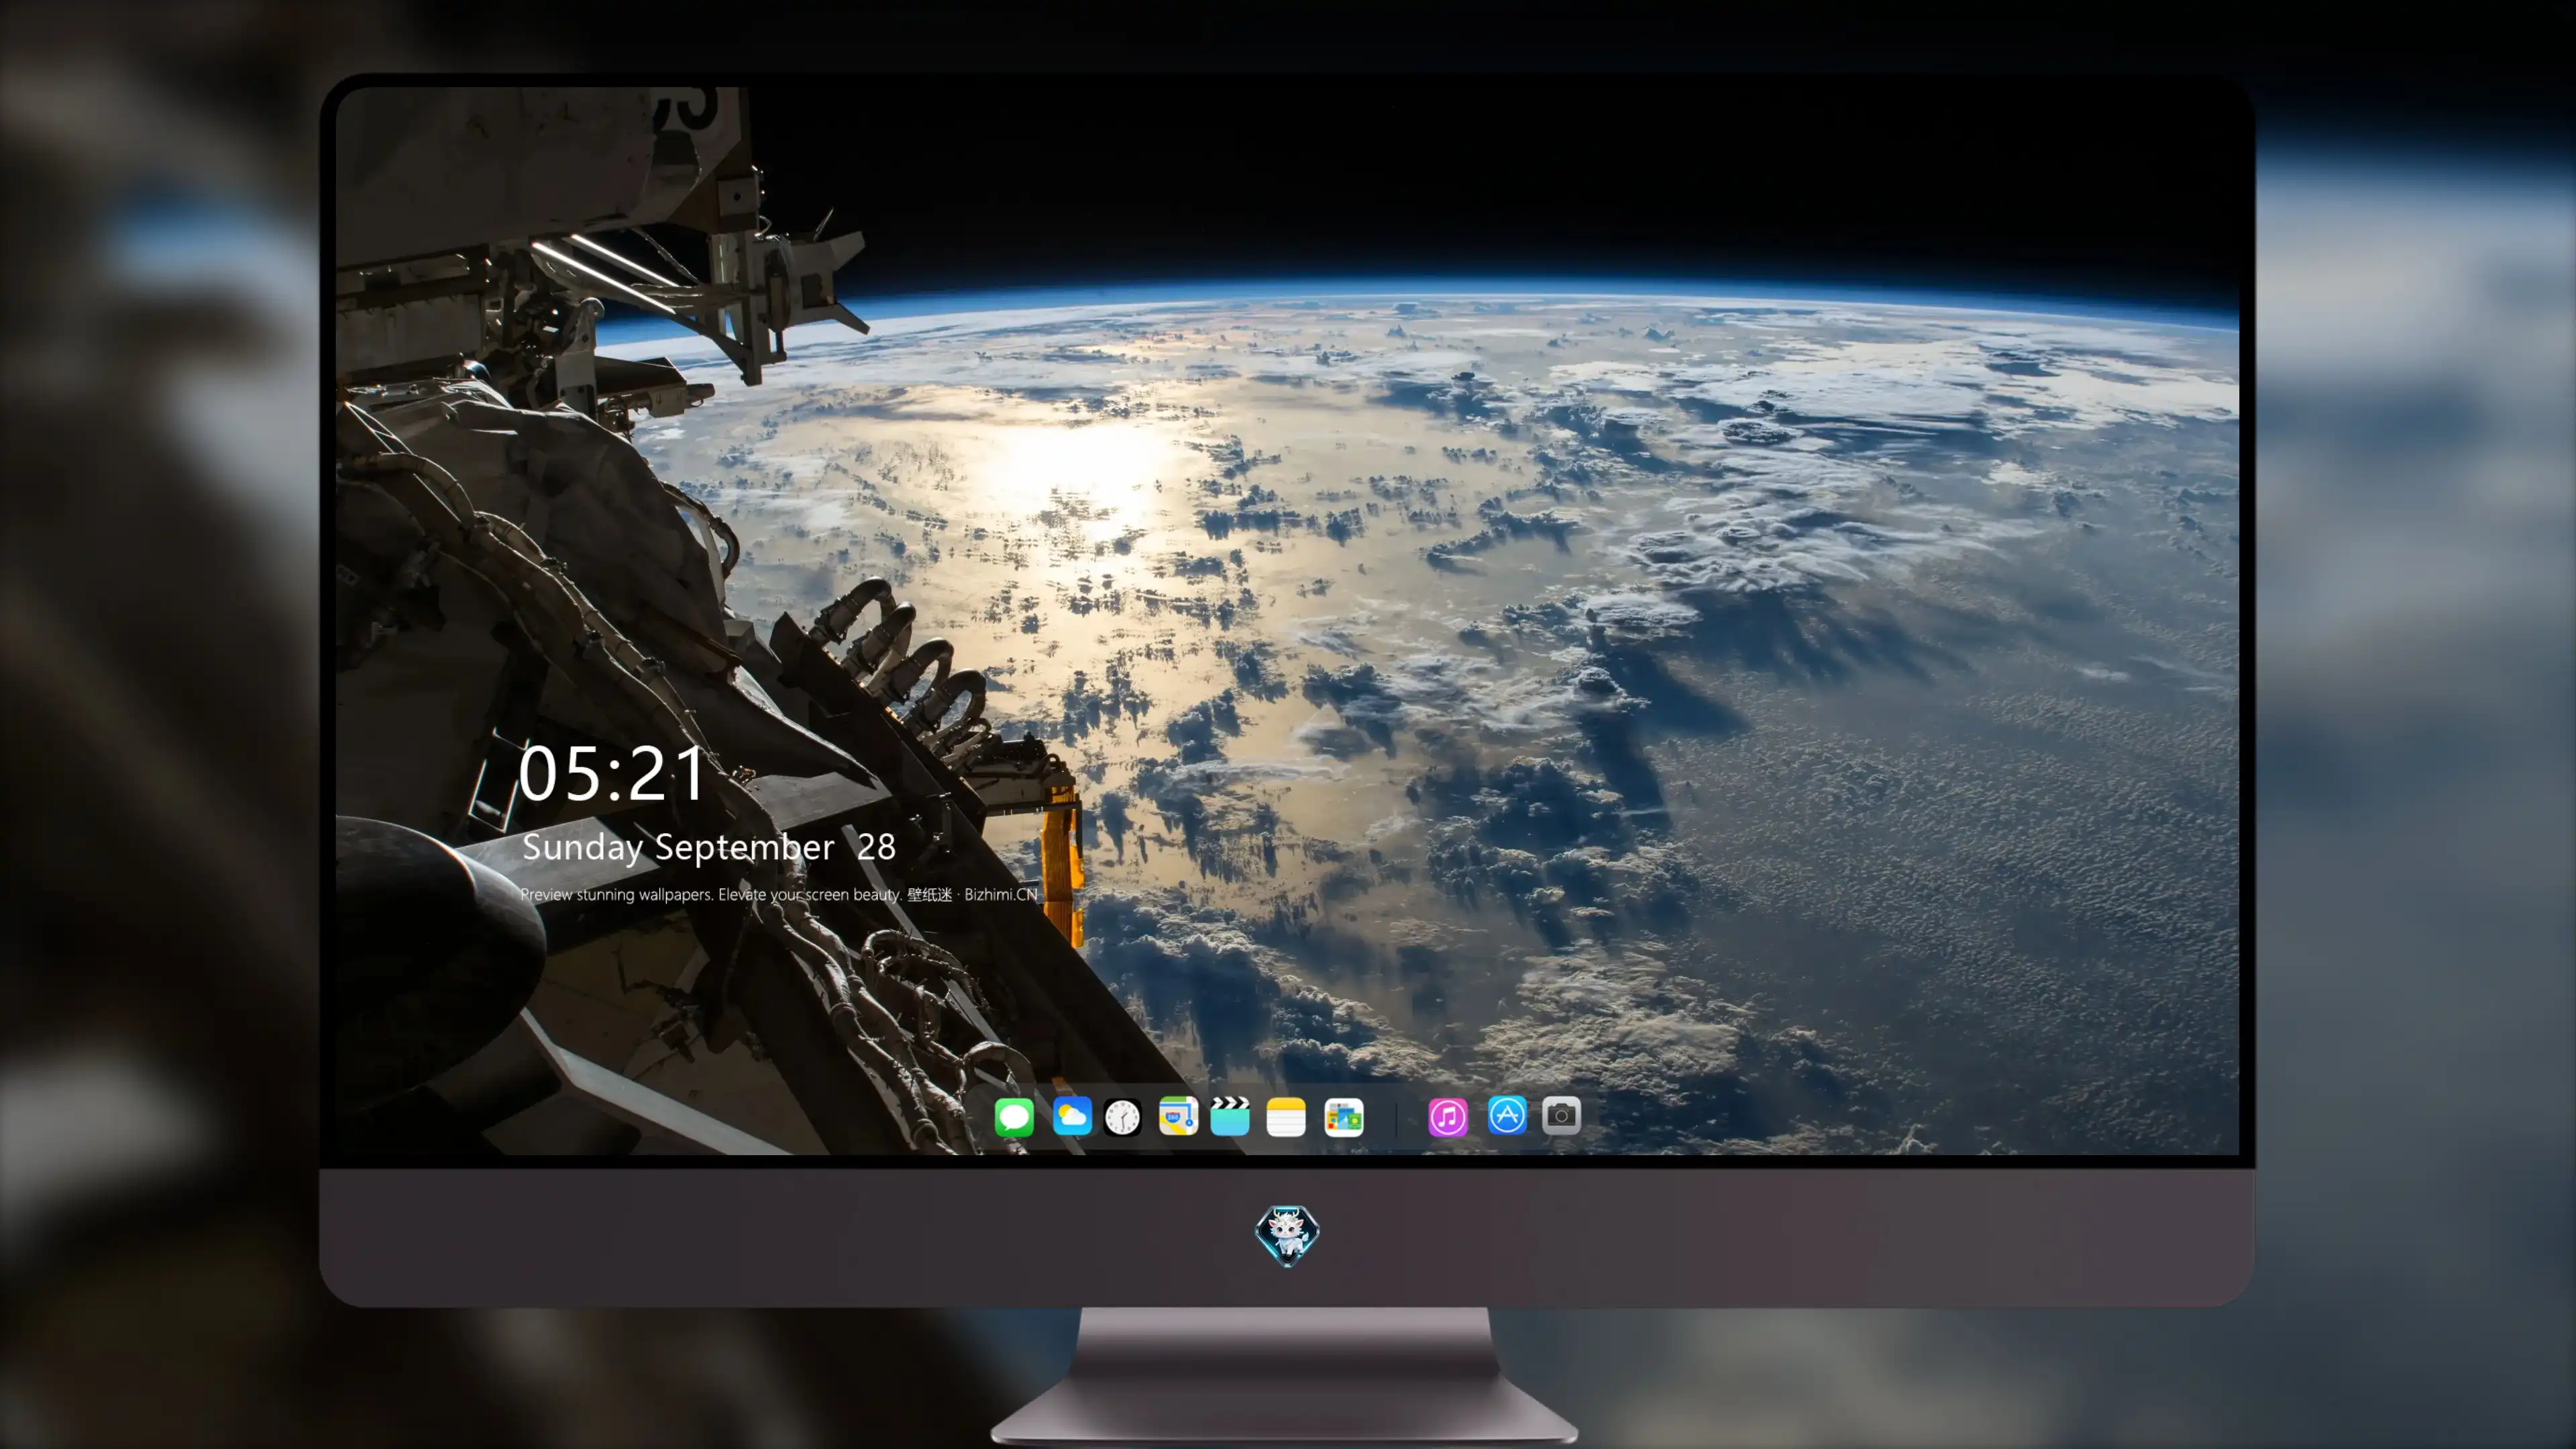Open the photo collage app icon
2576x1449 pixels.
click(1344, 1117)
